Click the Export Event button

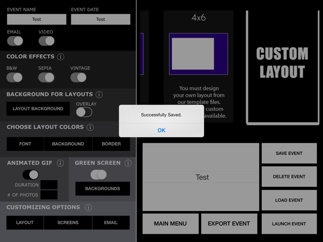pos(229,224)
